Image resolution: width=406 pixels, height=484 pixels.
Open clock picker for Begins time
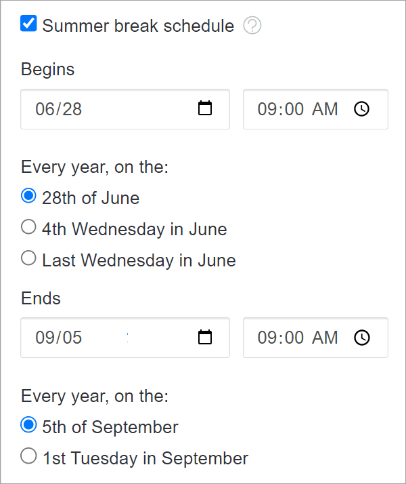point(361,109)
